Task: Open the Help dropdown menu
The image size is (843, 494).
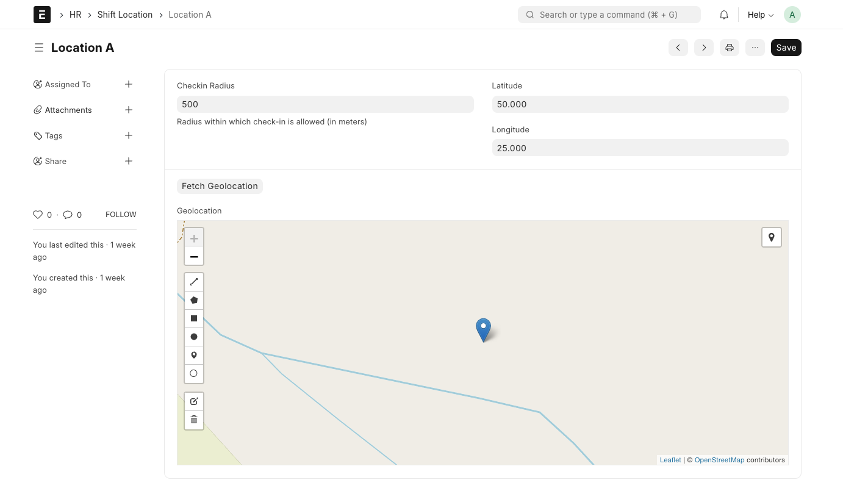Action: [761, 15]
